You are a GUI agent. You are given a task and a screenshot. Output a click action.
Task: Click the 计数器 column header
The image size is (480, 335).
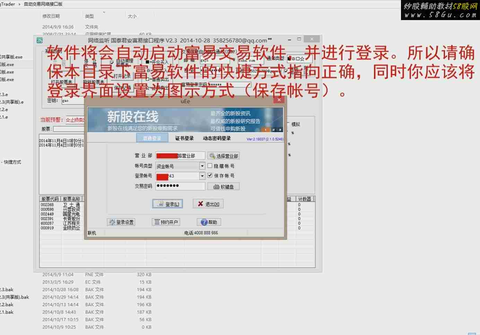(x=305, y=199)
